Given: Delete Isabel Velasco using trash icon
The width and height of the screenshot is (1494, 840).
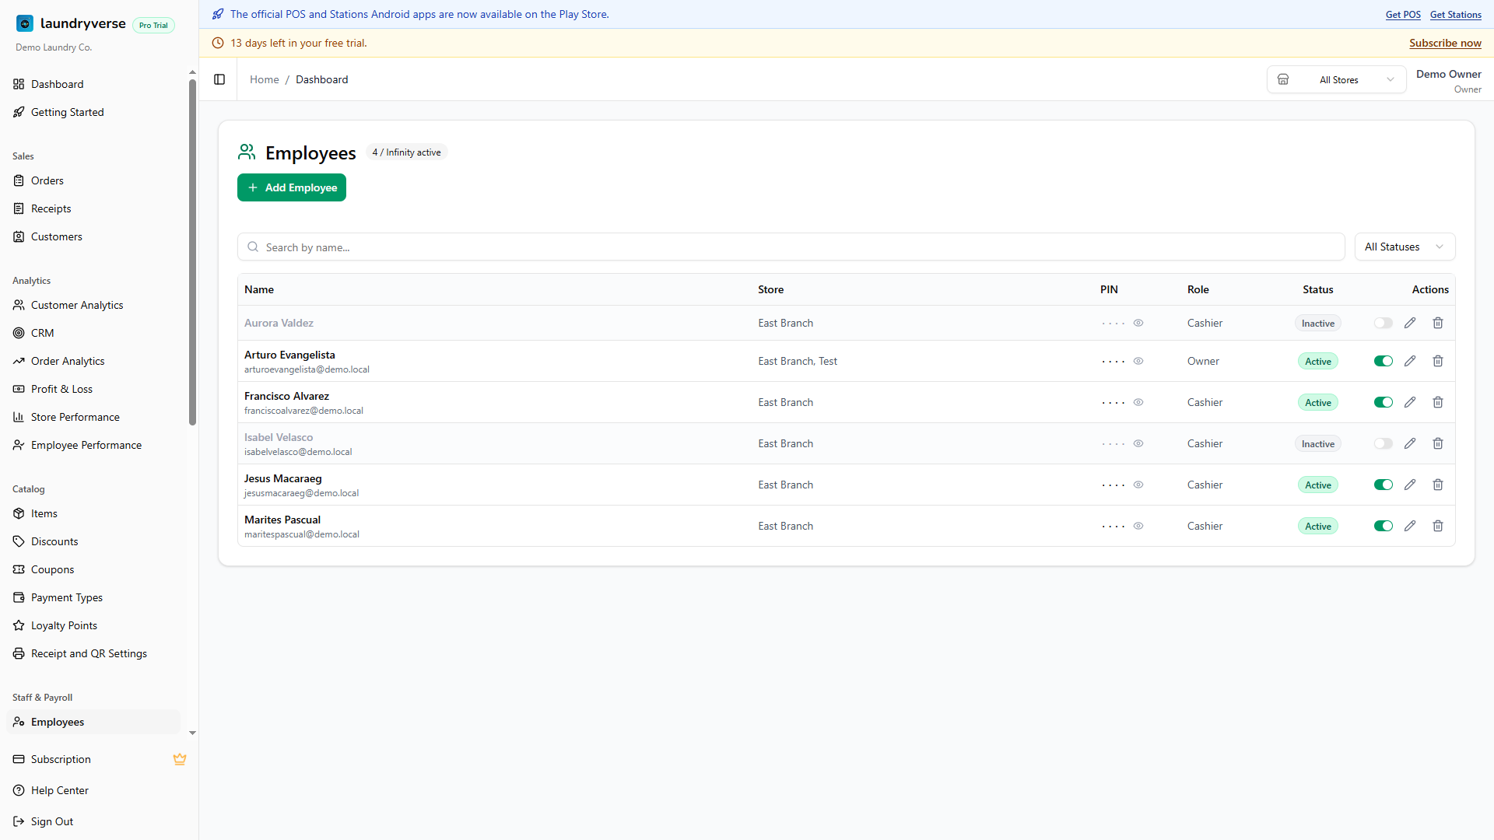Looking at the screenshot, I should tap(1438, 443).
